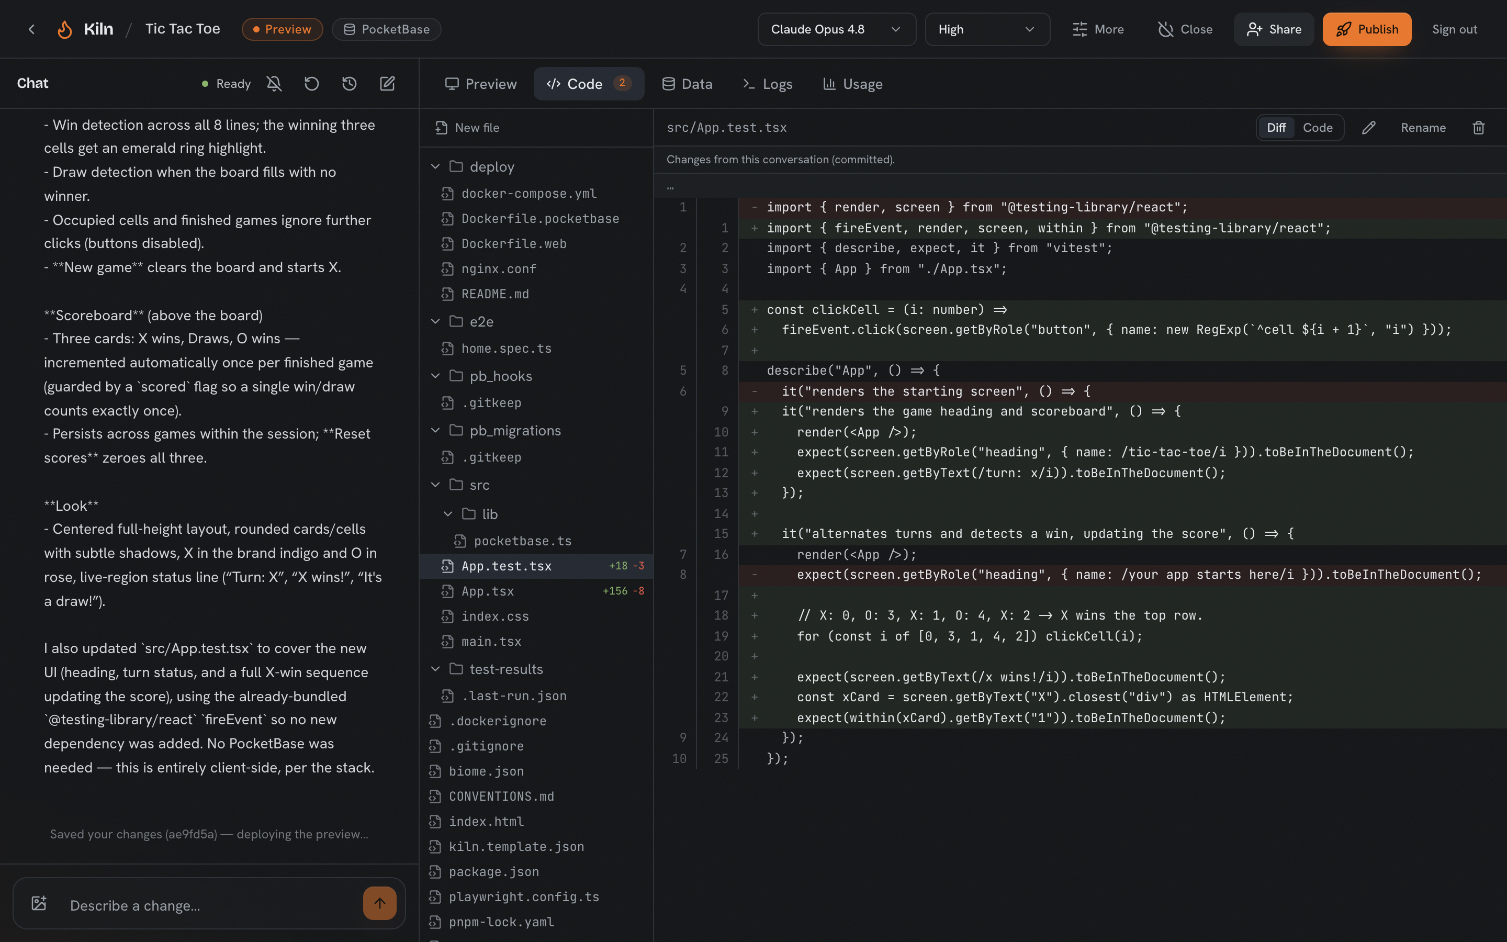Open chat history clock icon
The width and height of the screenshot is (1507, 942).
[x=350, y=84]
